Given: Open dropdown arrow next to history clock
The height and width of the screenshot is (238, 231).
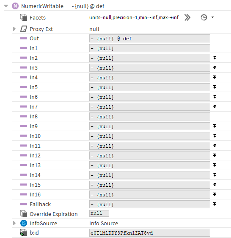Looking at the screenshot, I should pyautogui.click(x=212, y=17).
